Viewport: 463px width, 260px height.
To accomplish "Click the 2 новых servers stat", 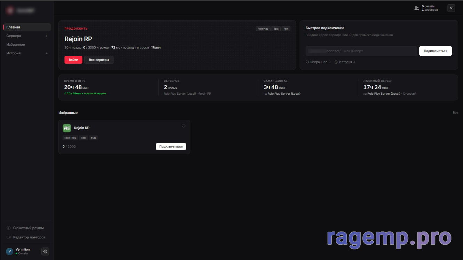I will tap(170, 87).
